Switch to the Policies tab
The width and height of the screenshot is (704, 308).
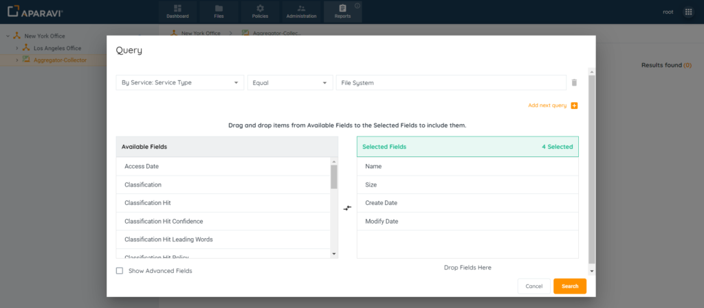(x=261, y=12)
